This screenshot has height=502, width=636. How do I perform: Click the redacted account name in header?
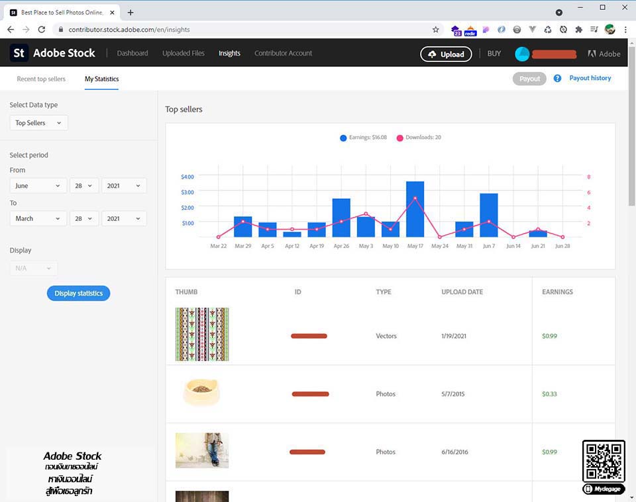[x=554, y=54]
